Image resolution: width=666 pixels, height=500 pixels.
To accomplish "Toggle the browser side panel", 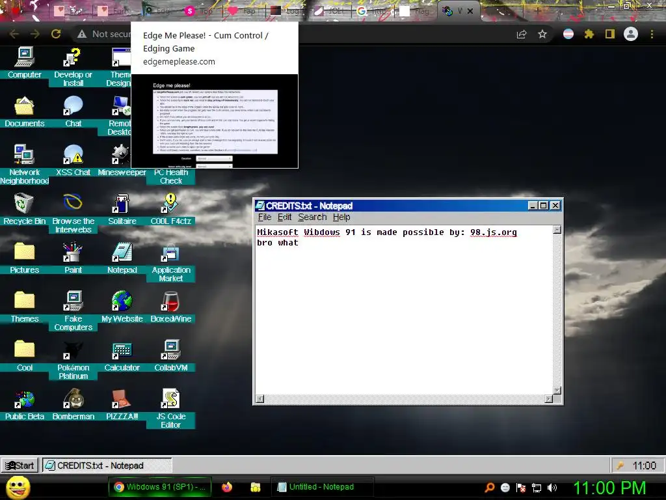I will pos(610,34).
